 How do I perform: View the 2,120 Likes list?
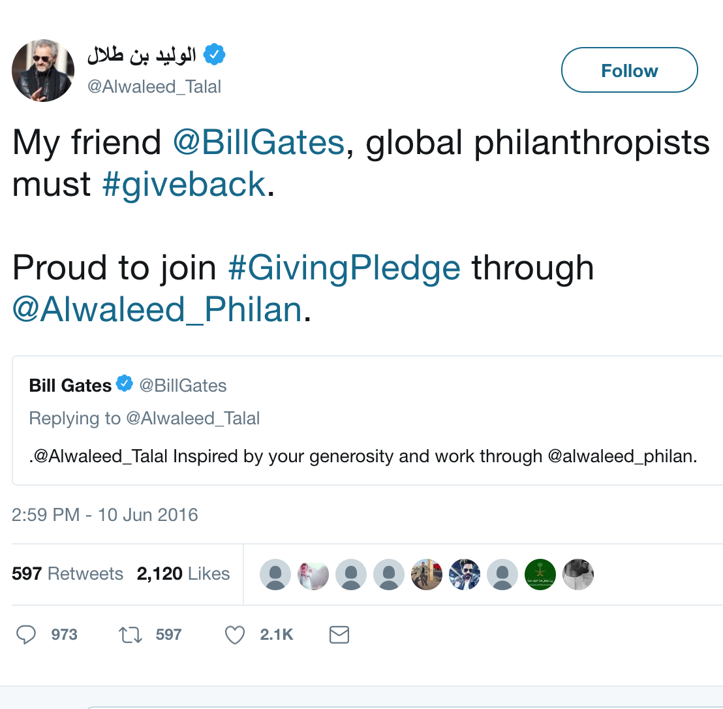[x=183, y=574]
